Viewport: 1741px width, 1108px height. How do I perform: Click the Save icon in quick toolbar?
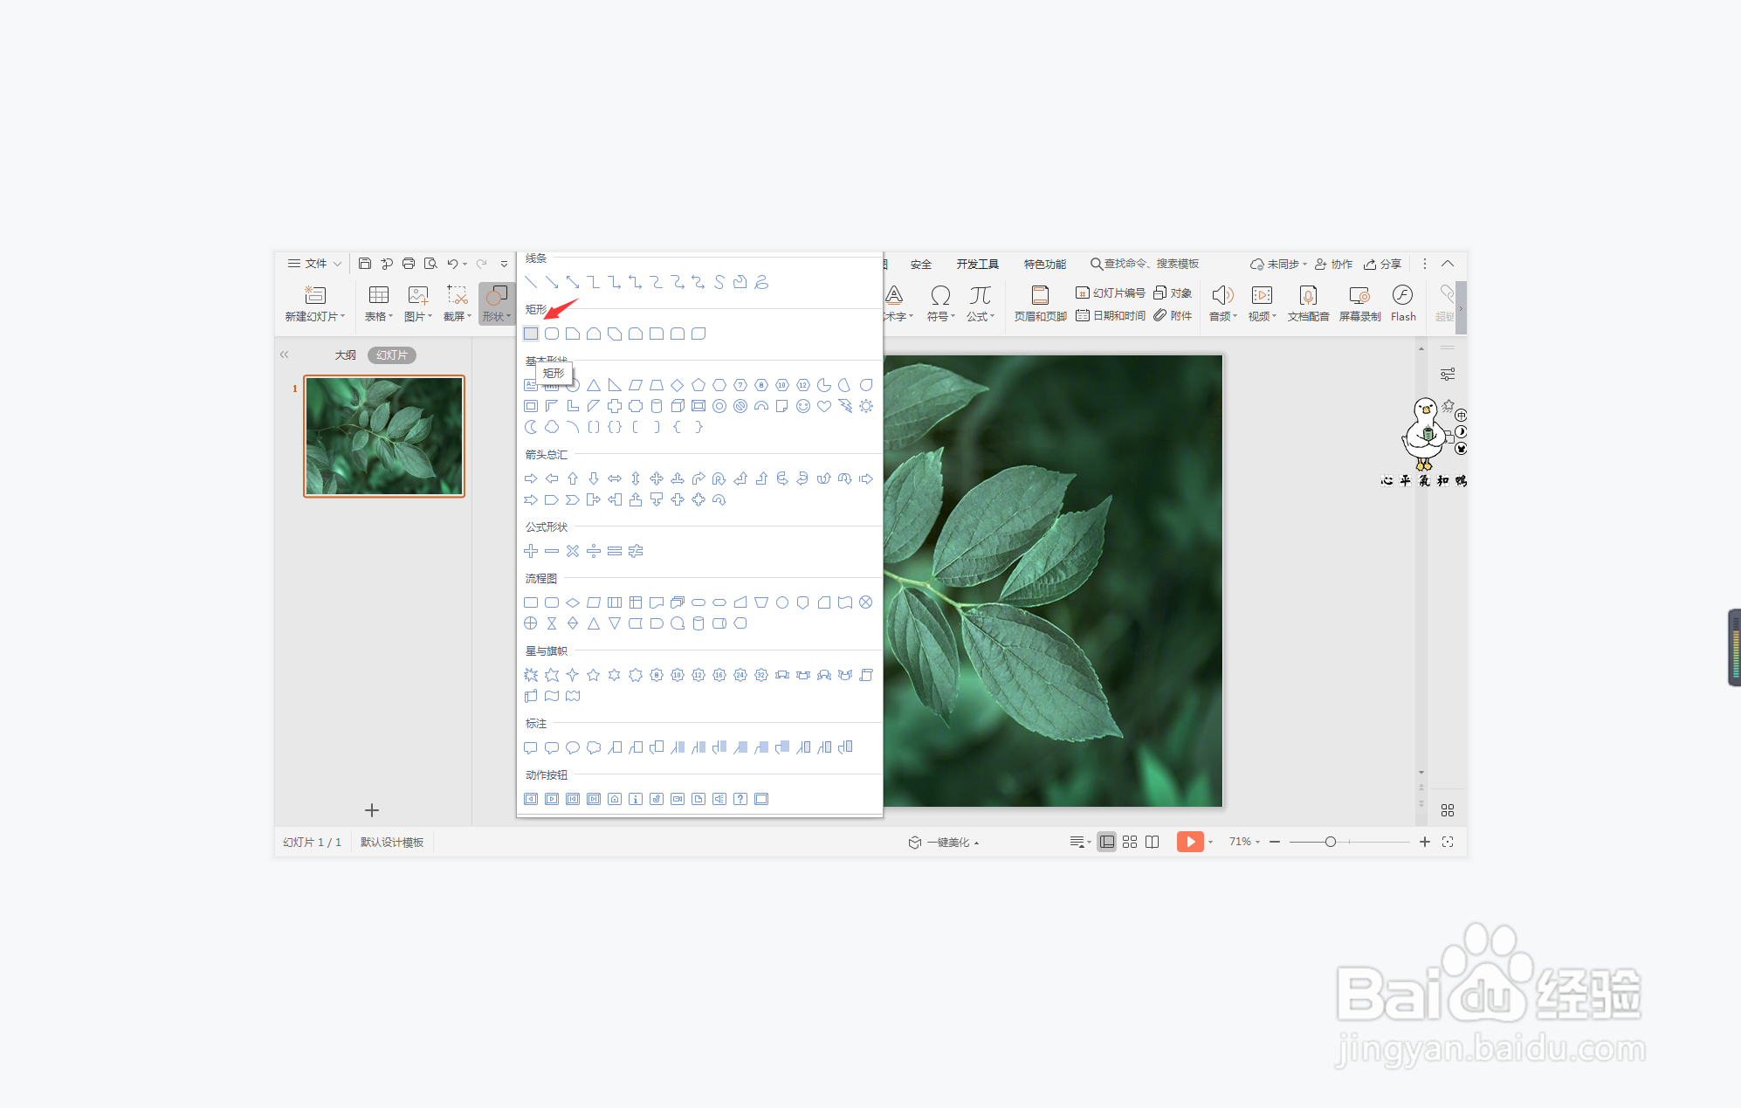click(365, 264)
